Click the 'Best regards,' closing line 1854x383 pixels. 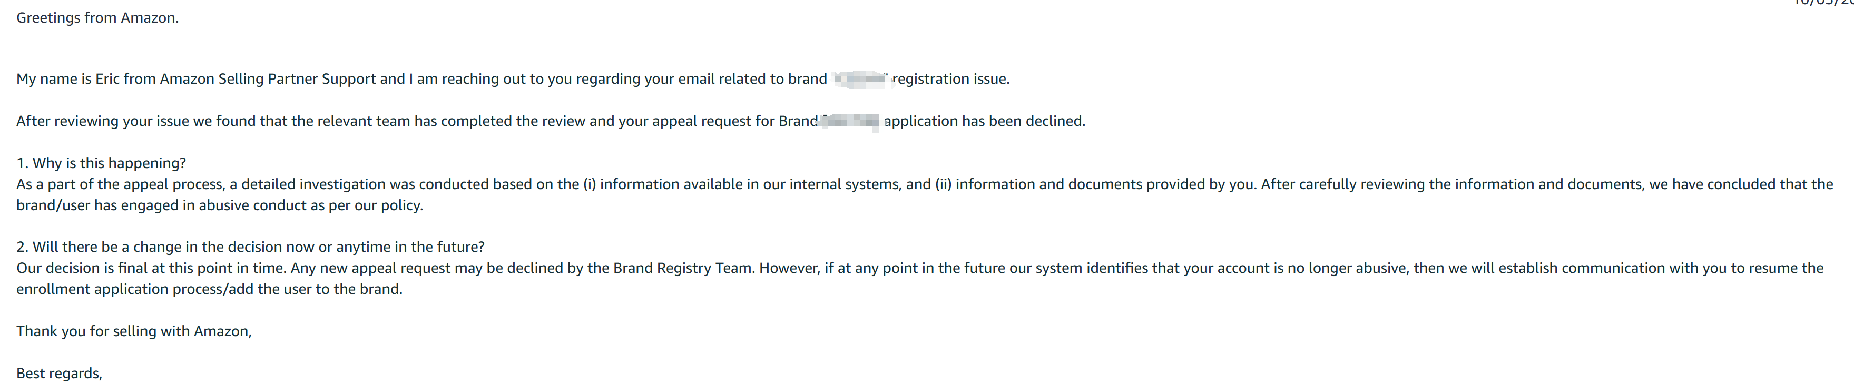pos(59,373)
